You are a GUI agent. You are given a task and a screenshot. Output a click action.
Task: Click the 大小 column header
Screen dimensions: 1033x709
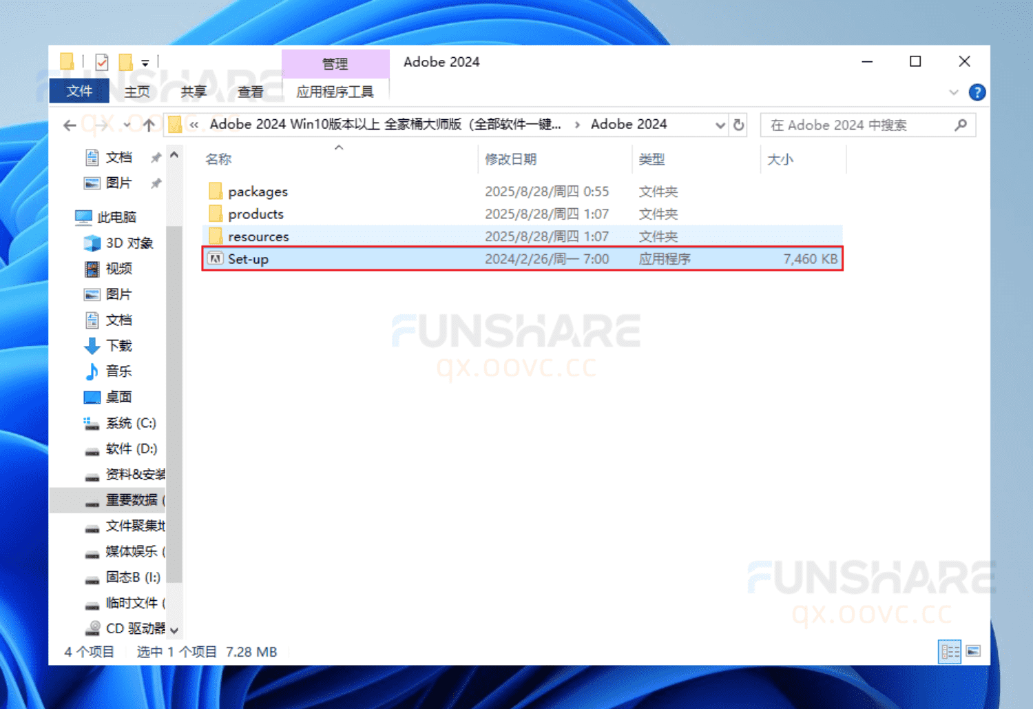(780, 158)
